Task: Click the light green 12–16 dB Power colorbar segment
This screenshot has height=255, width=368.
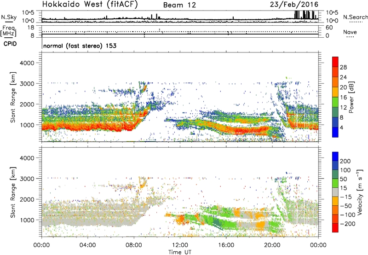Action: [x=335, y=102]
